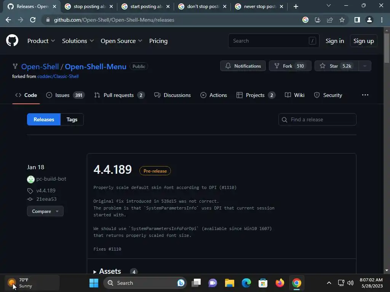
Task: Open the 4.4.189 release title
Action: 112,170
